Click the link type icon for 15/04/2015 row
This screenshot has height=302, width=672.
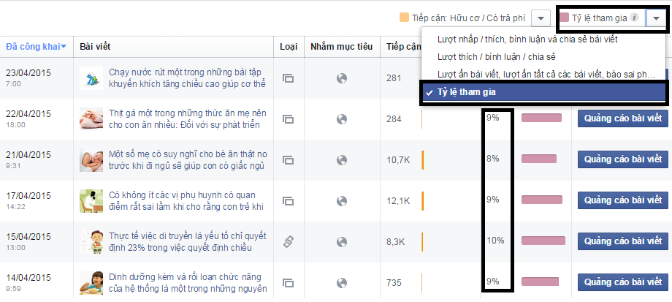coord(288,242)
